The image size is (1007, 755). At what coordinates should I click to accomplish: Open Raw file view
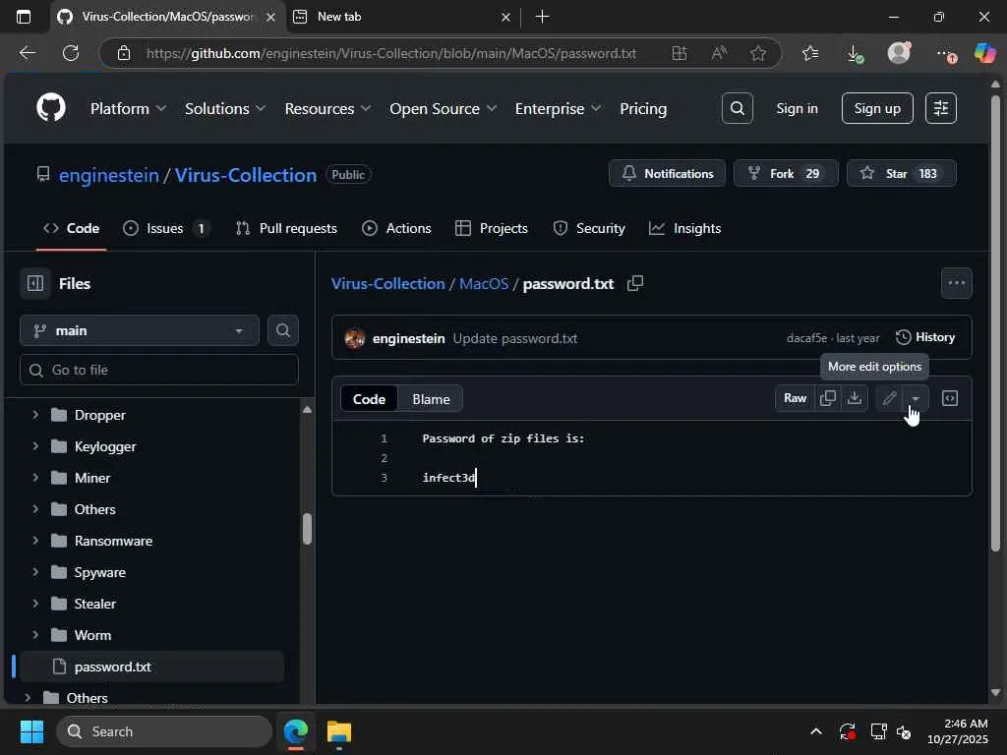pyautogui.click(x=795, y=398)
